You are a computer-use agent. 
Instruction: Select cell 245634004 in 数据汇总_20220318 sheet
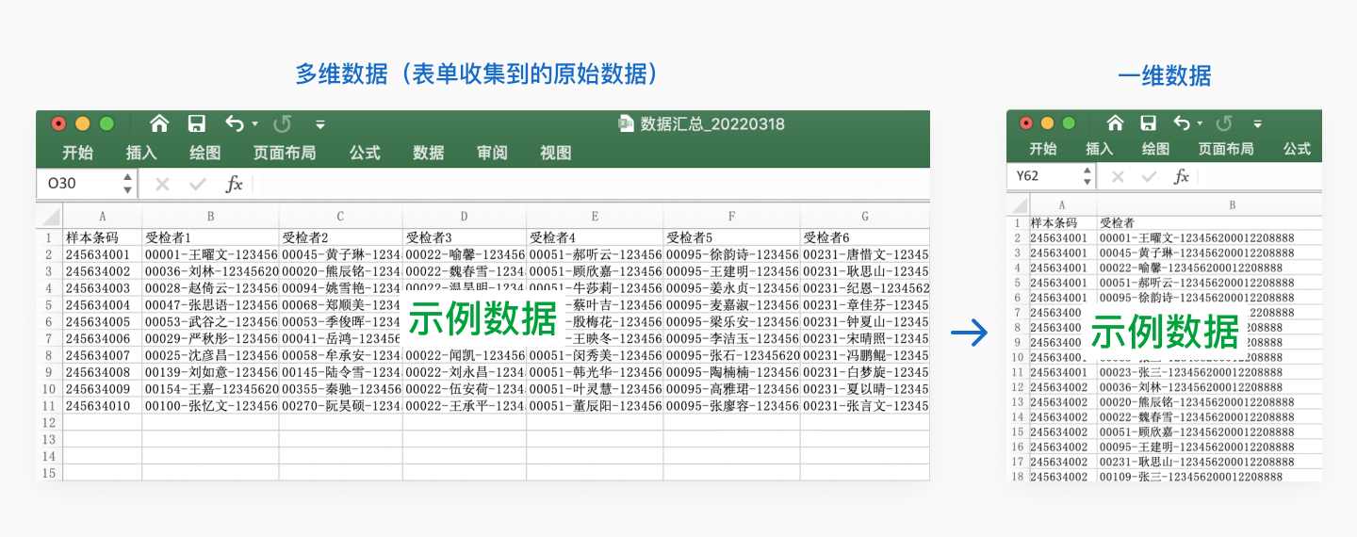click(x=102, y=305)
